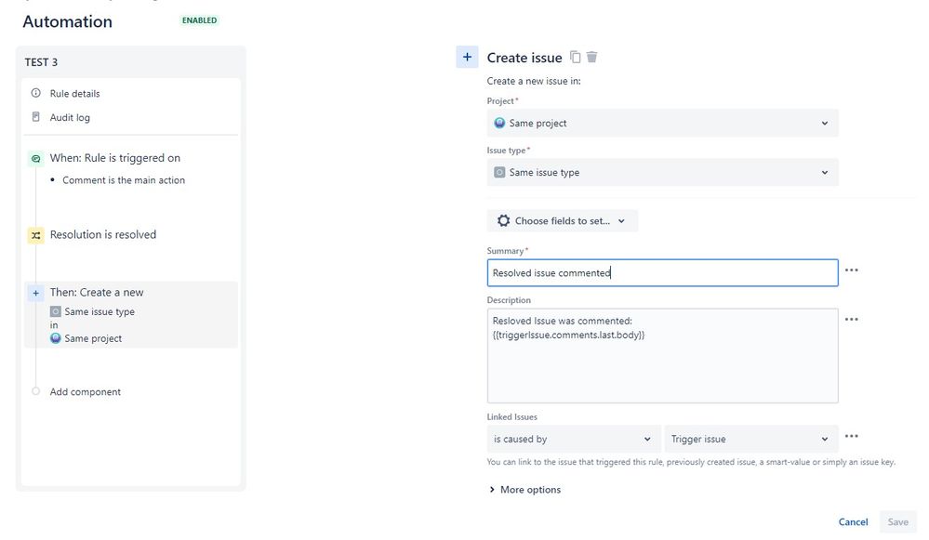Select the Then: Create a new action

(x=131, y=314)
